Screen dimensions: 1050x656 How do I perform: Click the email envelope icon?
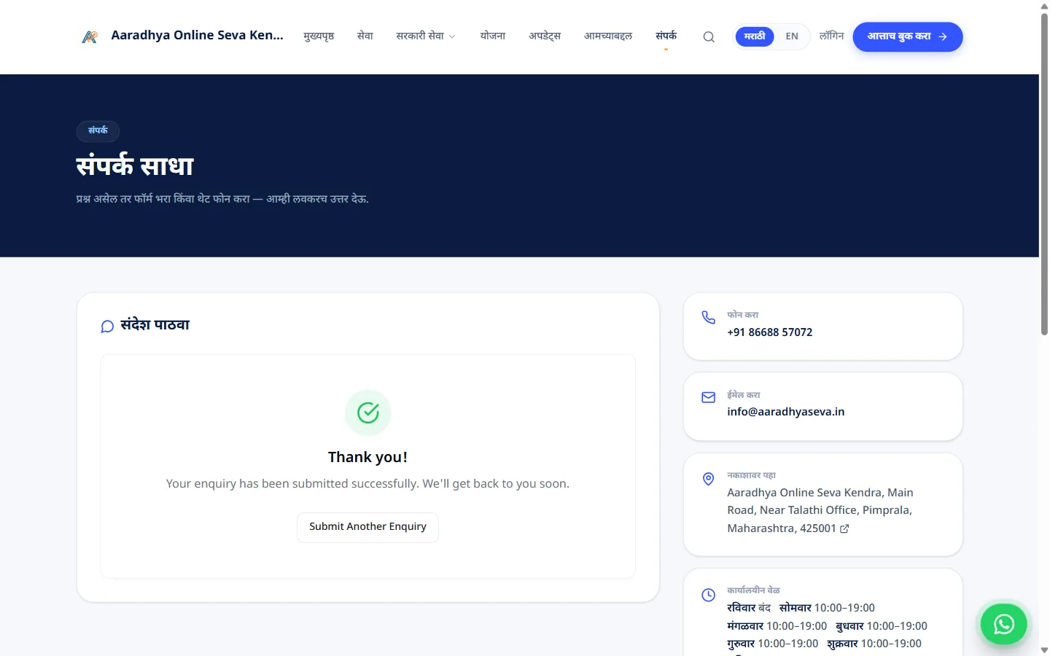coord(708,397)
